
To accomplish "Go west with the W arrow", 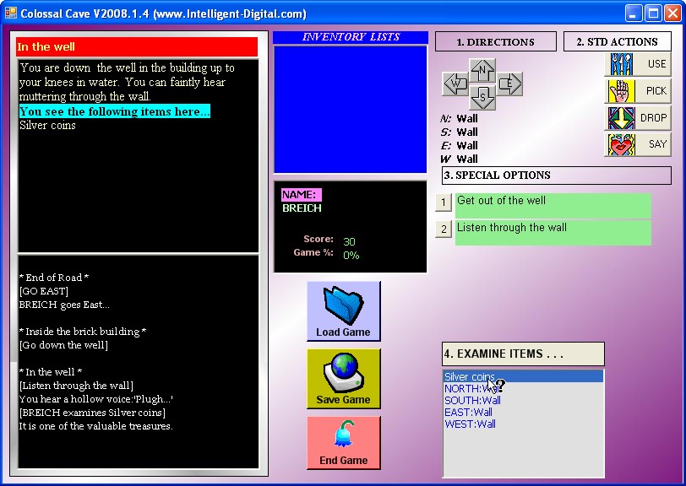I will click(455, 84).
